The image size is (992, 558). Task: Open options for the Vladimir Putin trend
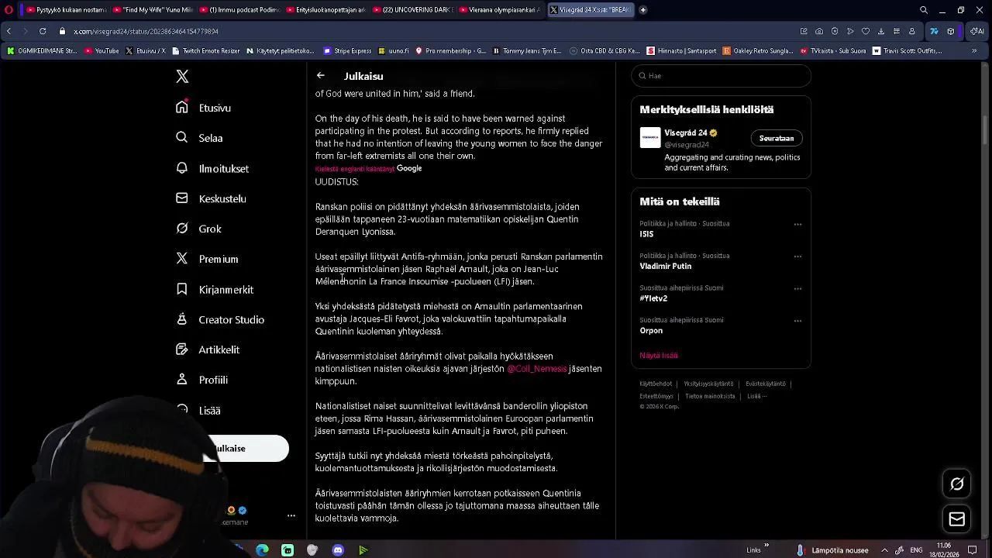(797, 257)
